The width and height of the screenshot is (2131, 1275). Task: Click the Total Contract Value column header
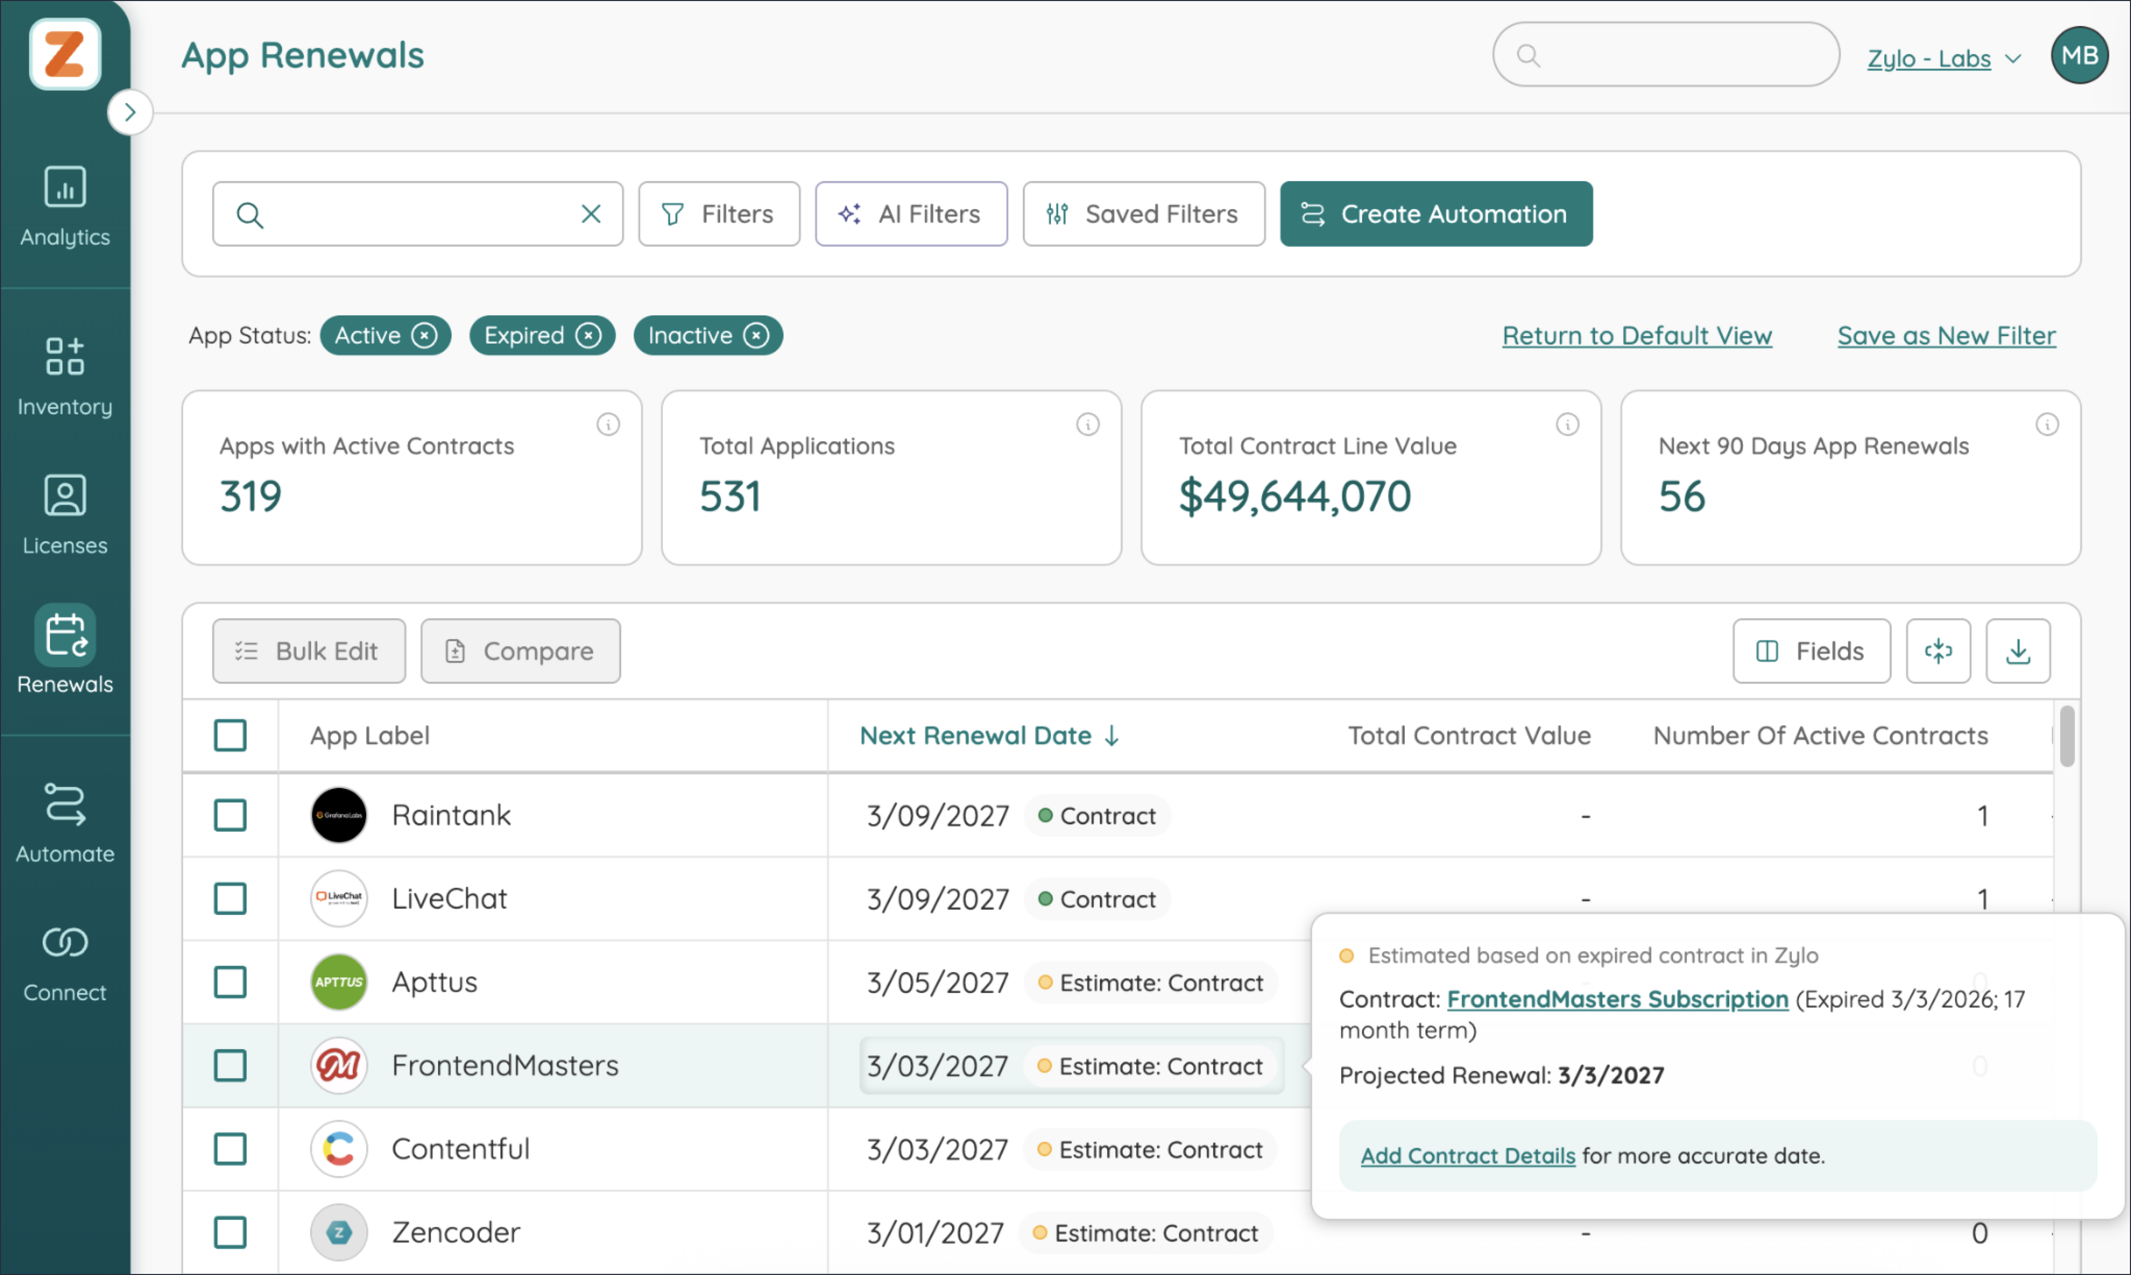pyautogui.click(x=1469, y=735)
